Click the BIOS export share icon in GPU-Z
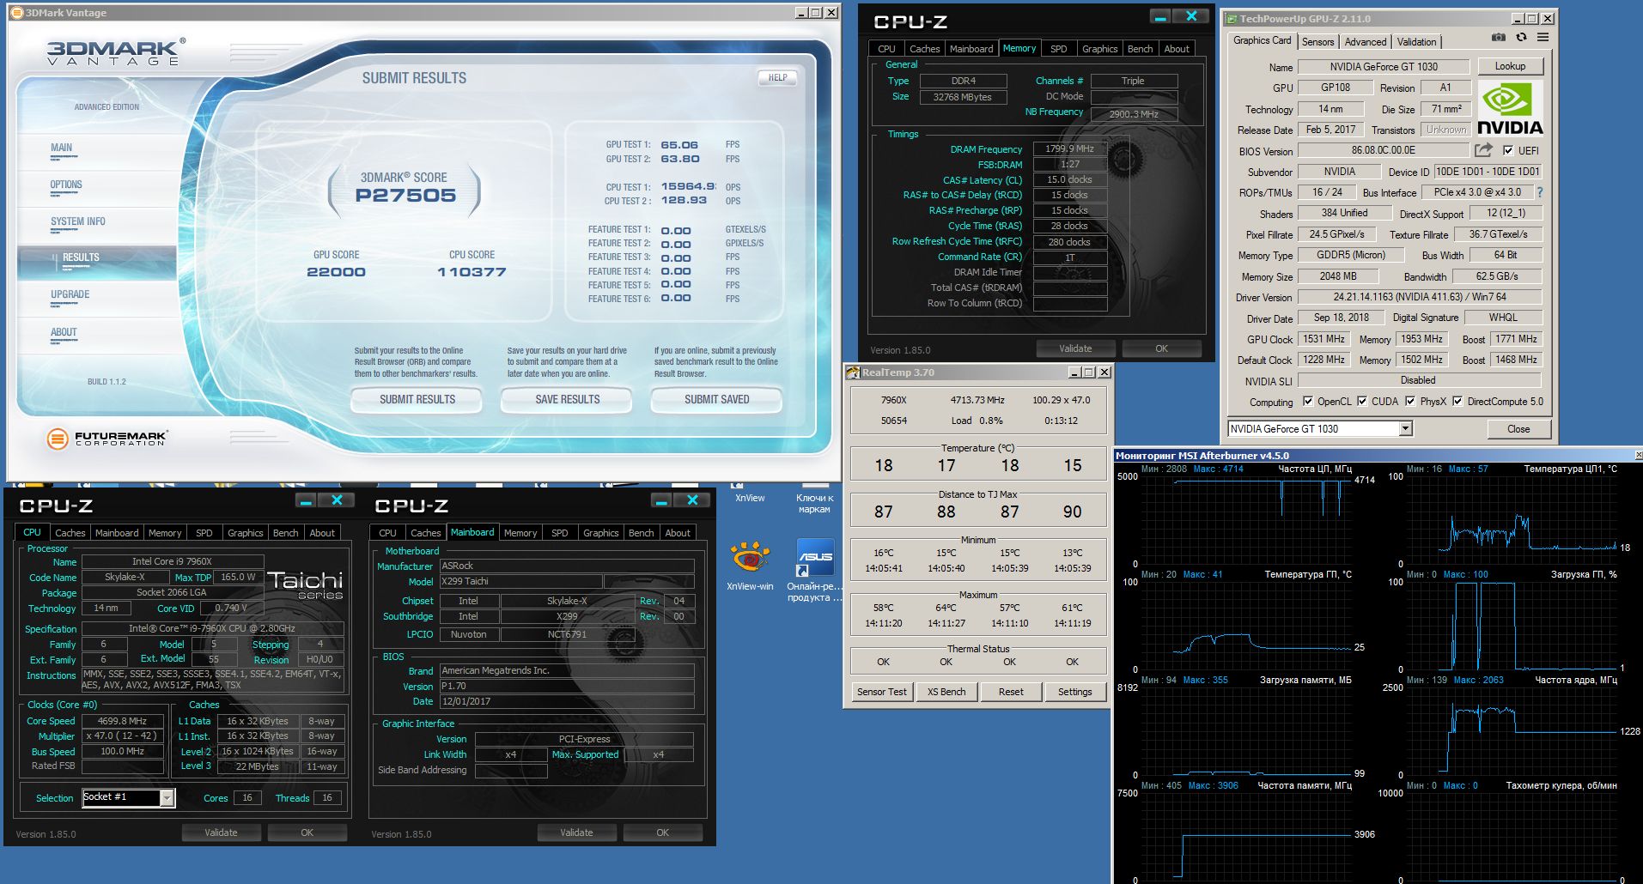This screenshot has height=884, width=1643. point(1483,150)
